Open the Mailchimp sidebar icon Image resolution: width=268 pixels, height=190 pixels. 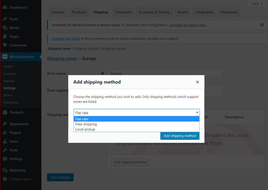pyautogui.click(x=5, y=170)
